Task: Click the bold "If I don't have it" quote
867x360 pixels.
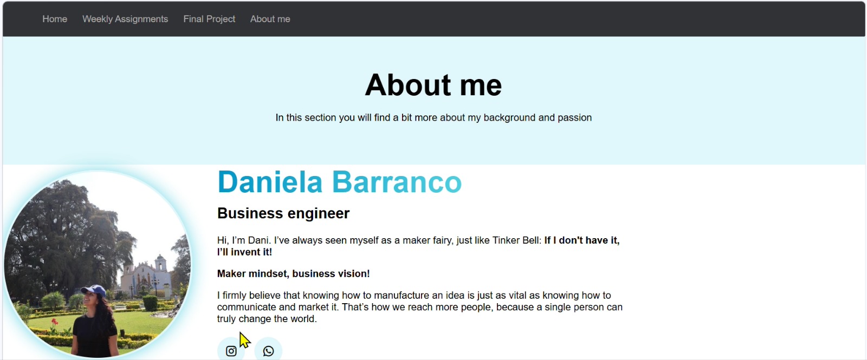Action: 581,240
